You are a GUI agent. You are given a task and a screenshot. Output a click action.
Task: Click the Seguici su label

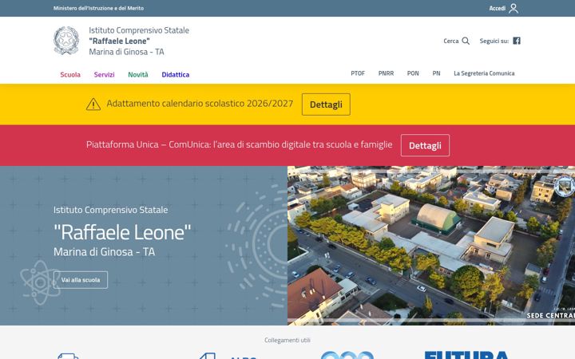point(494,41)
